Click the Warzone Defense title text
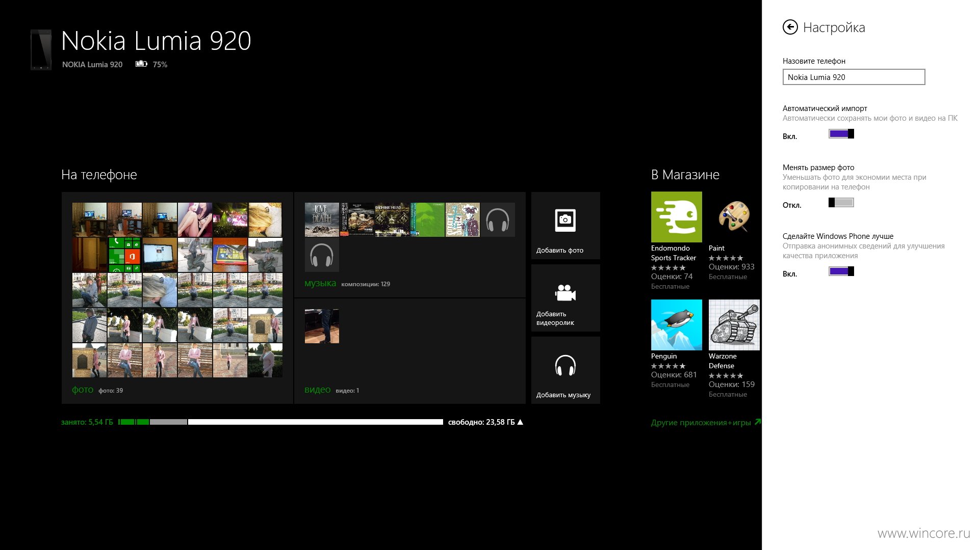Image resolution: width=979 pixels, height=550 pixels. pyautogui.click(x=723, y=361)
